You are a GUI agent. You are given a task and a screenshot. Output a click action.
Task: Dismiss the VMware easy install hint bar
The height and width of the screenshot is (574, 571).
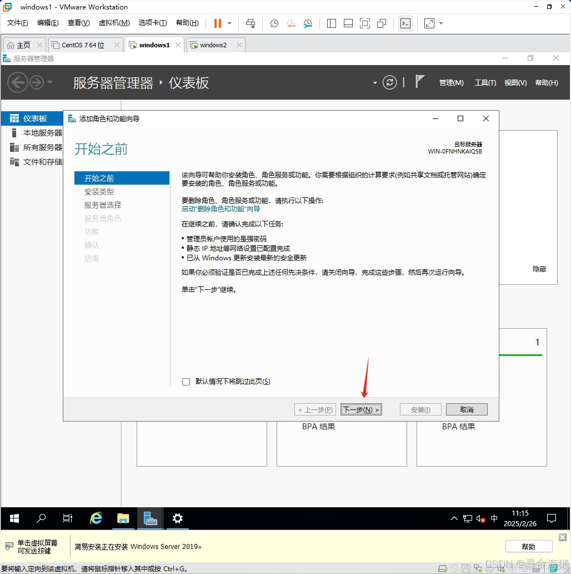(x=563, y=537)
